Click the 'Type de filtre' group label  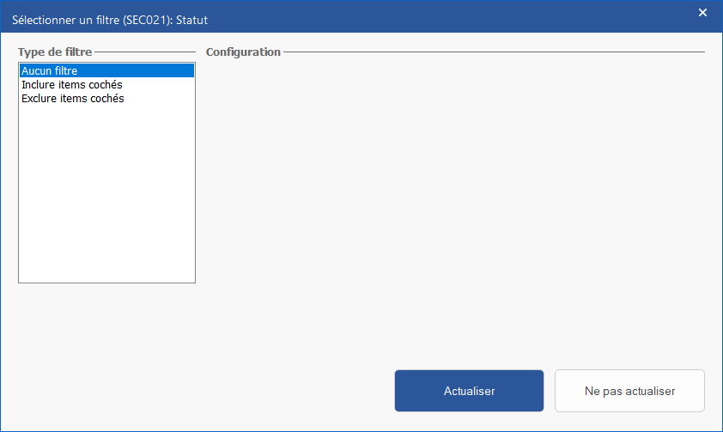(x=55, y=52)
